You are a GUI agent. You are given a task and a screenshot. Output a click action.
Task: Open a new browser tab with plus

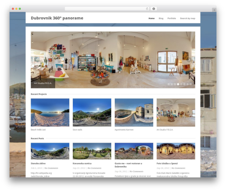tap(214, 10)
